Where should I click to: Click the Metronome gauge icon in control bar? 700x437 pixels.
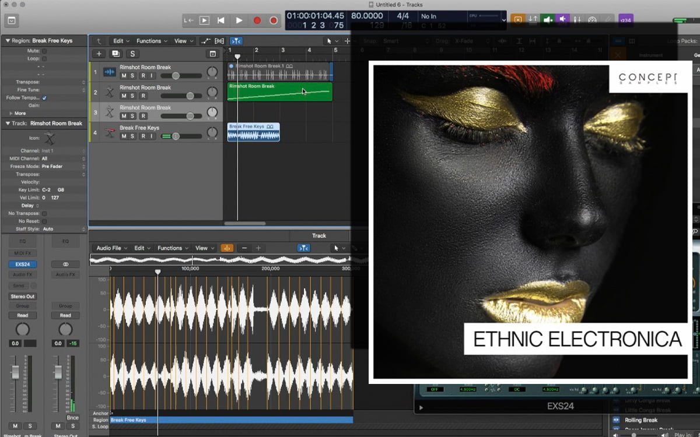592,20
